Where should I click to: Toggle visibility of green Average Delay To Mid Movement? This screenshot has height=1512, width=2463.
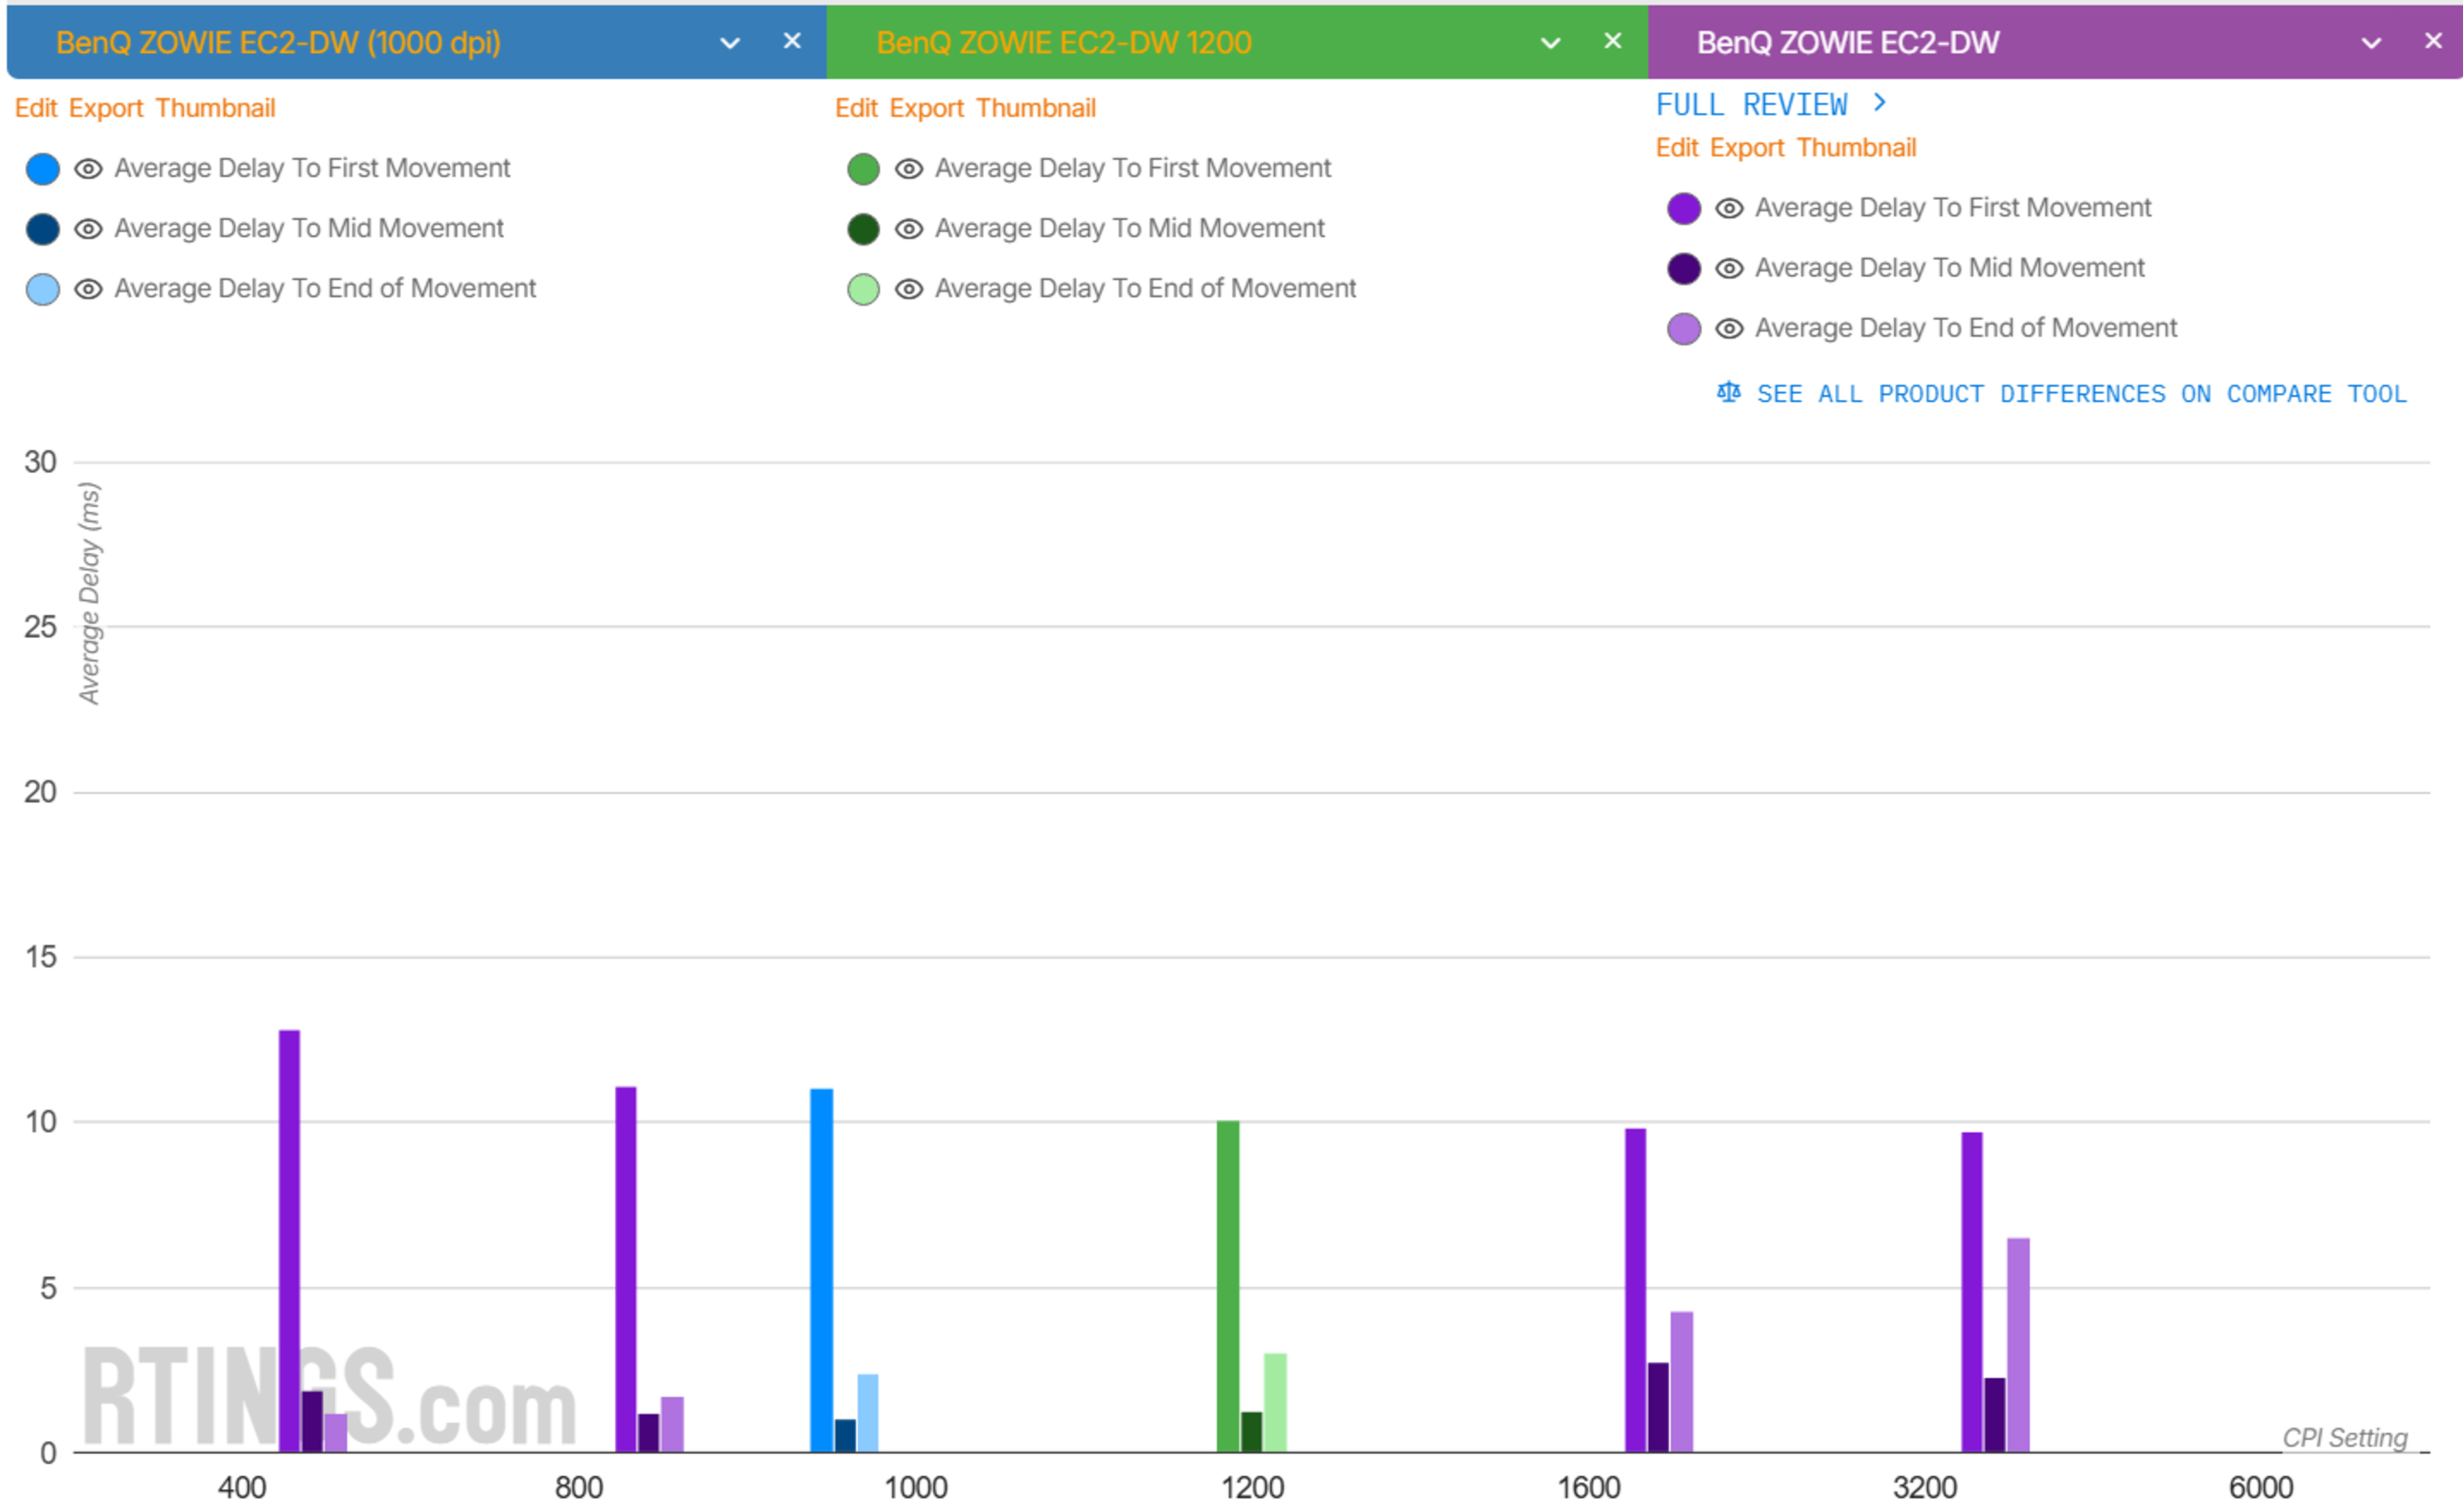[908, 229]
